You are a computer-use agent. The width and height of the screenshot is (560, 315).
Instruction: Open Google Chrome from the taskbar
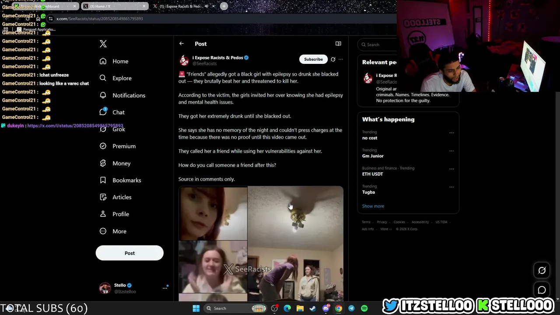[x=339, y=308]
